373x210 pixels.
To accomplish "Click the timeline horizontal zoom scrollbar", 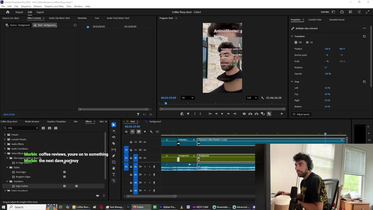I will 151,196.
